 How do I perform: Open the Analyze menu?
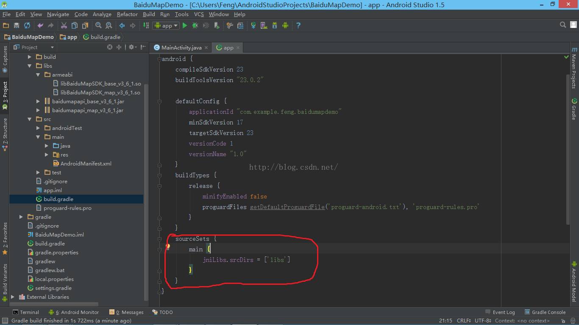click(102, 14)
